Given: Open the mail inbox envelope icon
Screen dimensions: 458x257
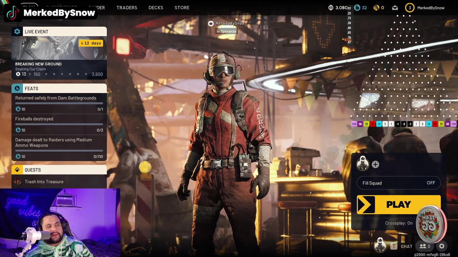Looking at the screenshot, I should [395, 7].
